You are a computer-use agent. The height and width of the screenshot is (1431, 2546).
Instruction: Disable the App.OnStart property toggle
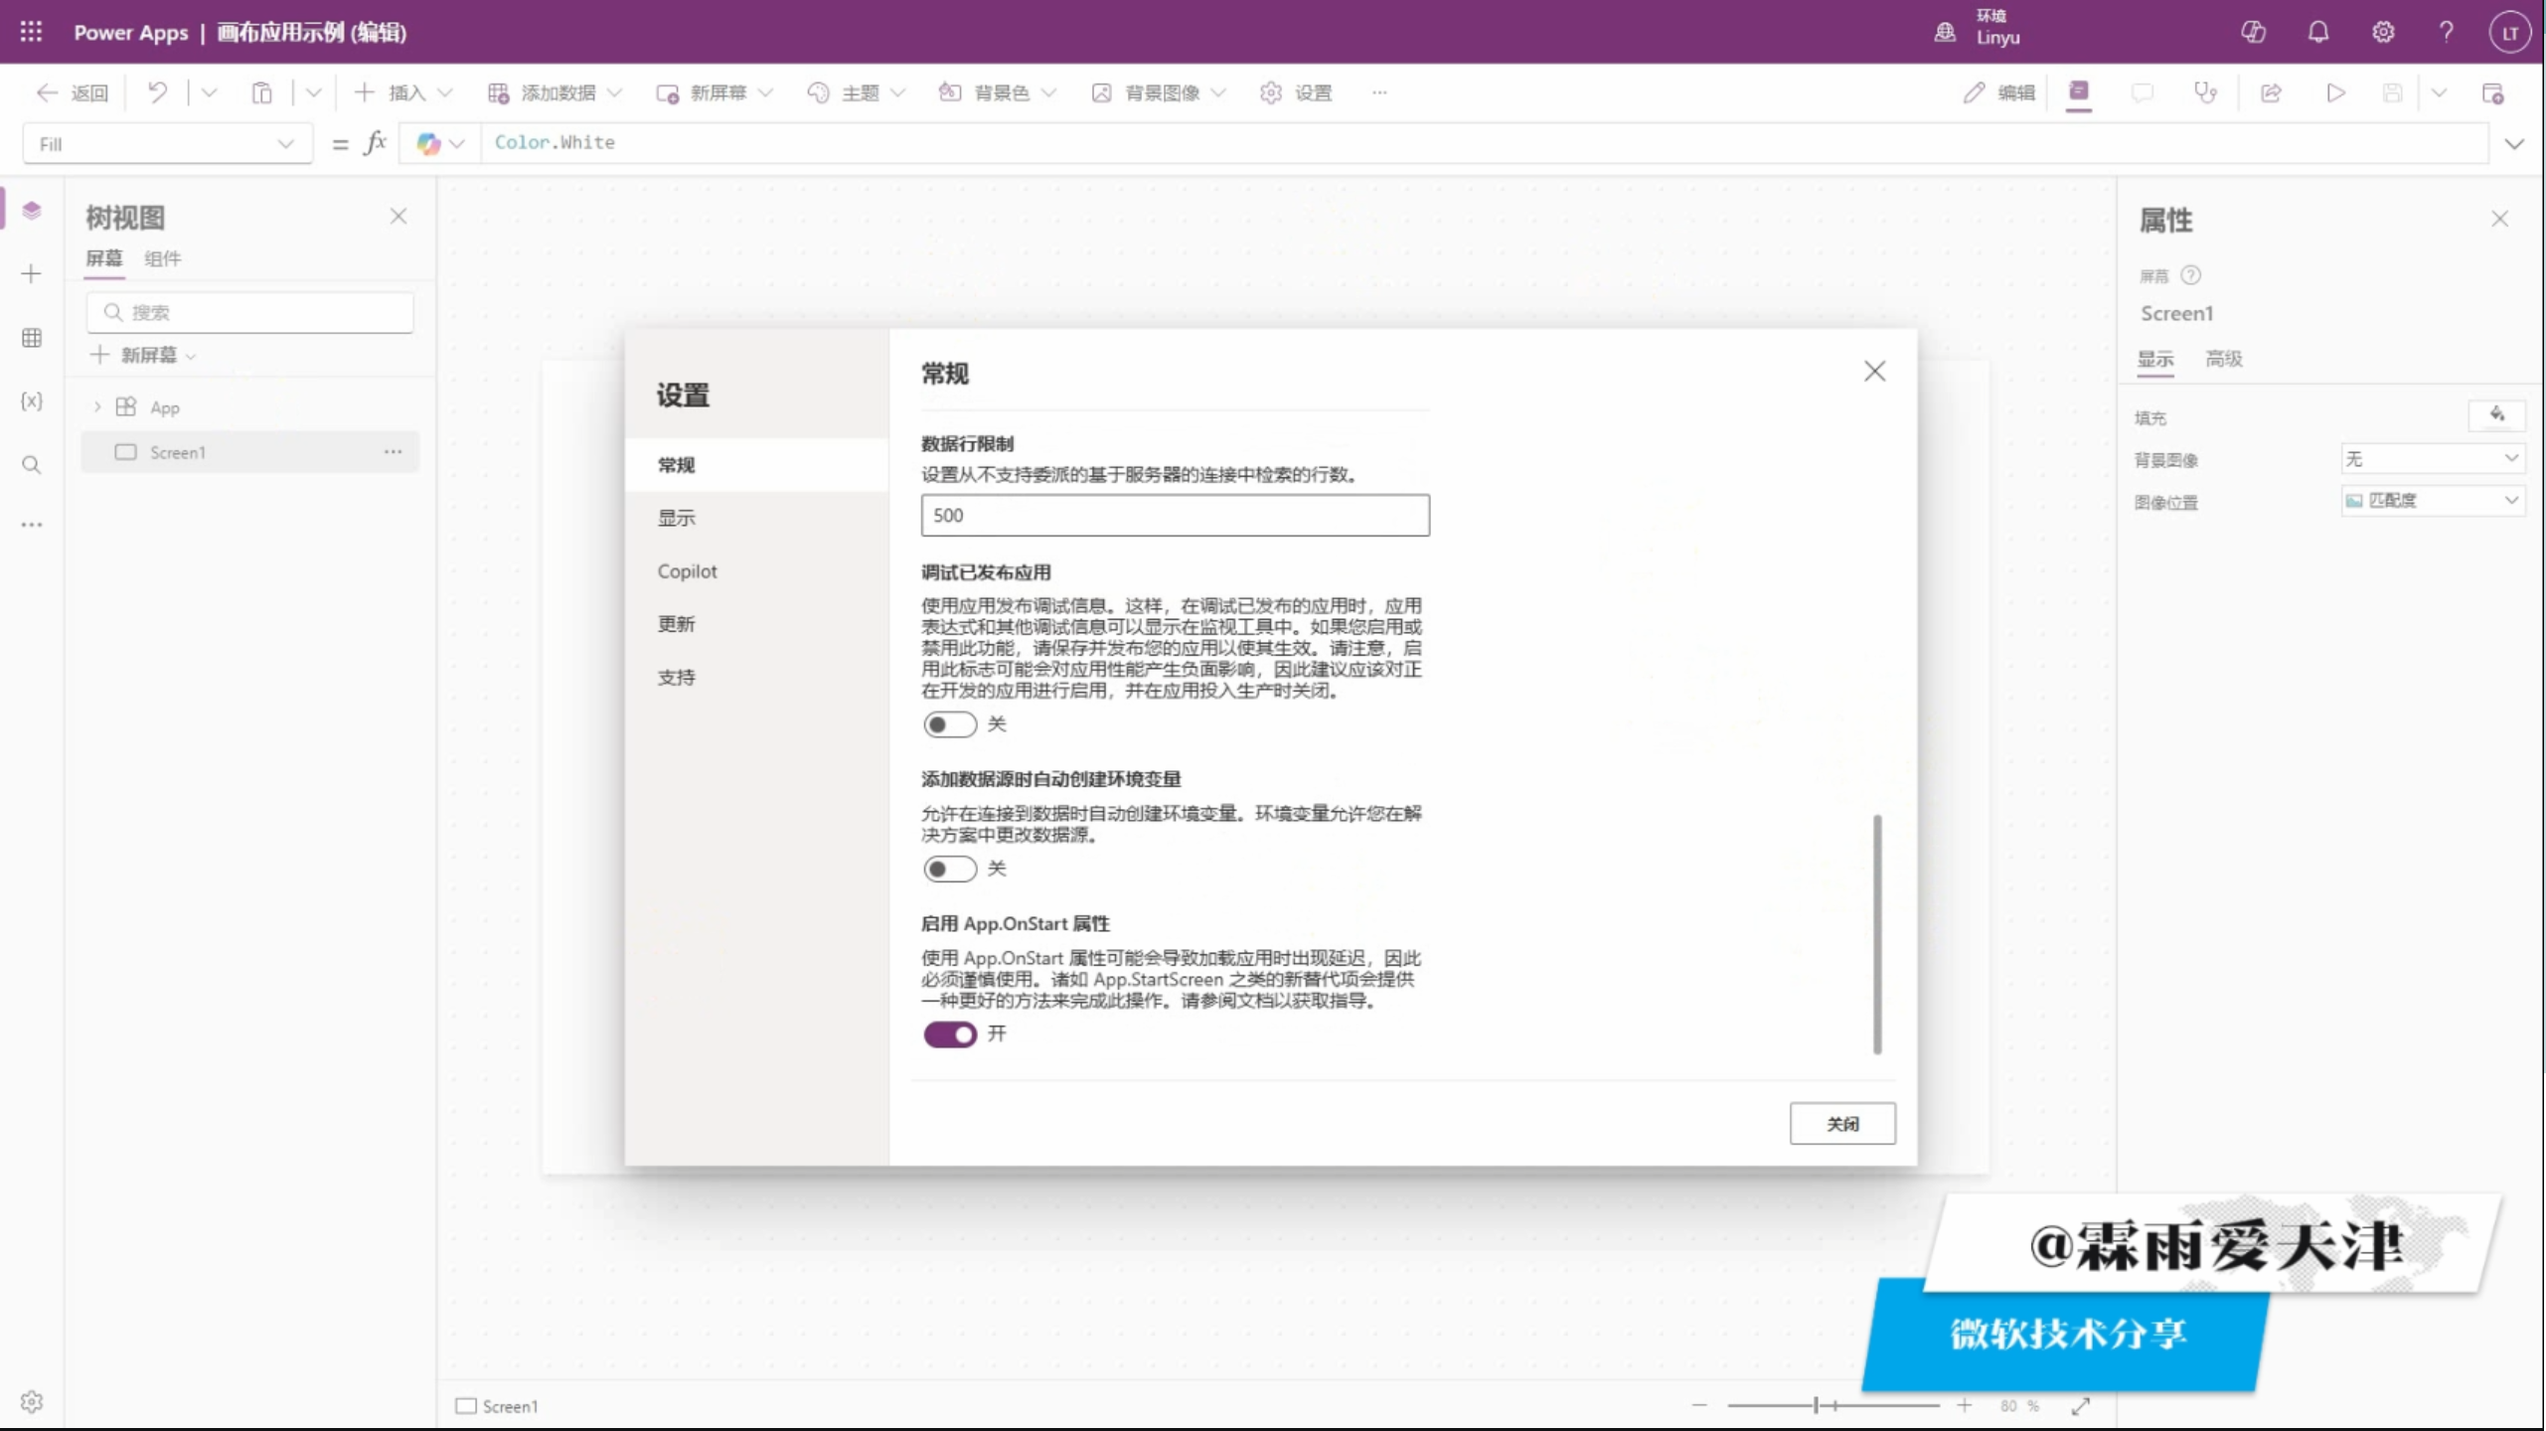pyautogui.click(x=949, y=1034)
